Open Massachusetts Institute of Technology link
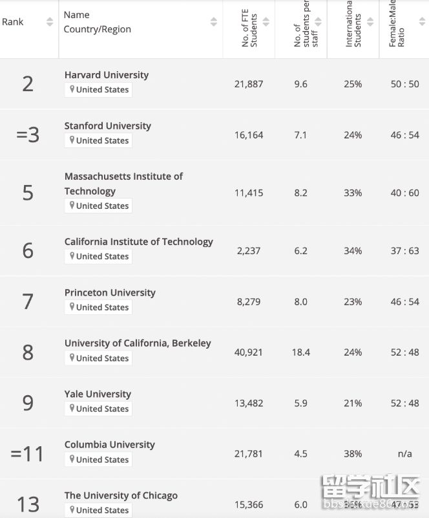429x518 pixels. coord(123,183)
